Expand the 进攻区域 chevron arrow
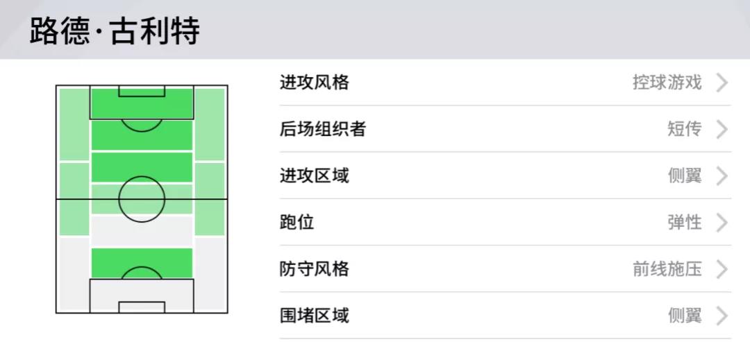 click(x=722, y=176)
